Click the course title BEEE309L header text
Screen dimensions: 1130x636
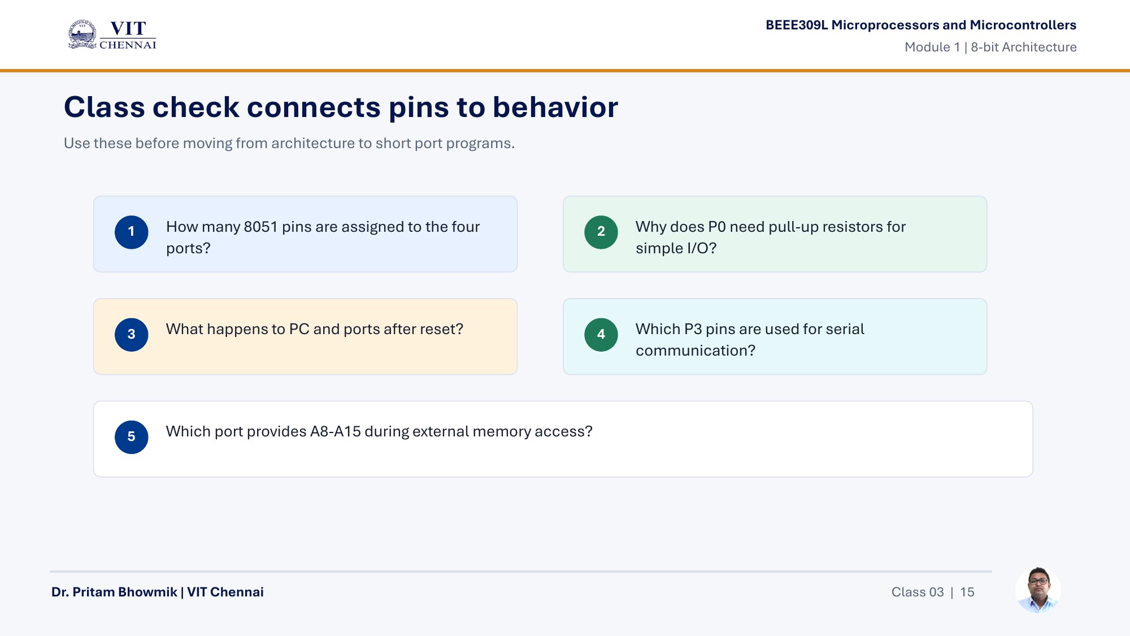pyautogui.click(x=921, y=25)
